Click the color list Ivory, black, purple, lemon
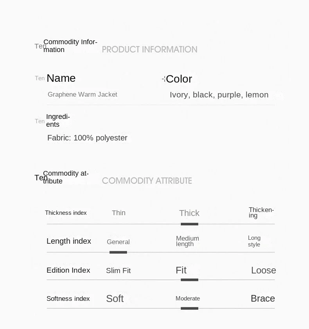309x329 pixels. 219,95
